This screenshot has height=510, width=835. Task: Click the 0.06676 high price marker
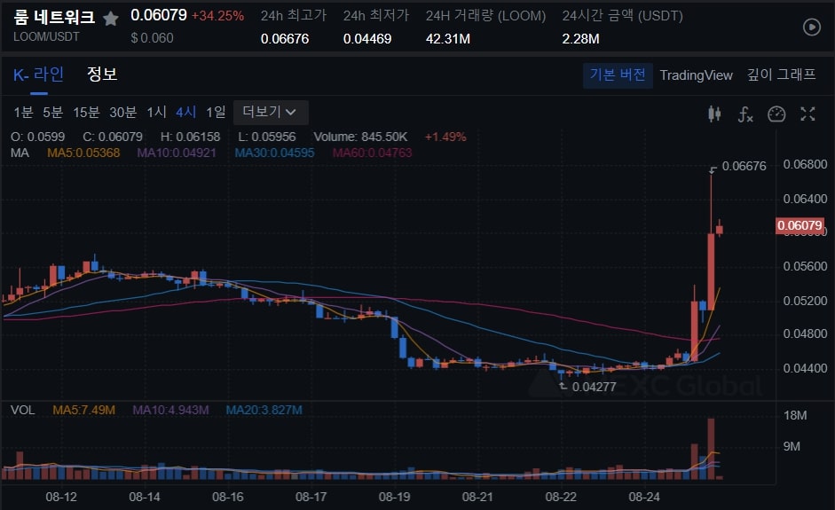point(744,167)
